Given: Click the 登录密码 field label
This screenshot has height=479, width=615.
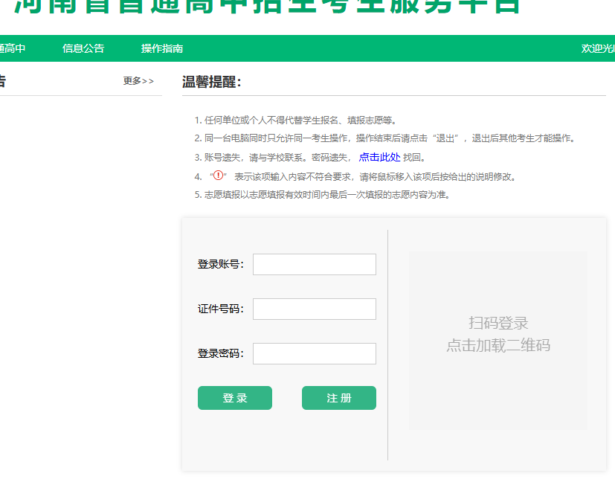Looking at the screenshot, I should point(220,353).
